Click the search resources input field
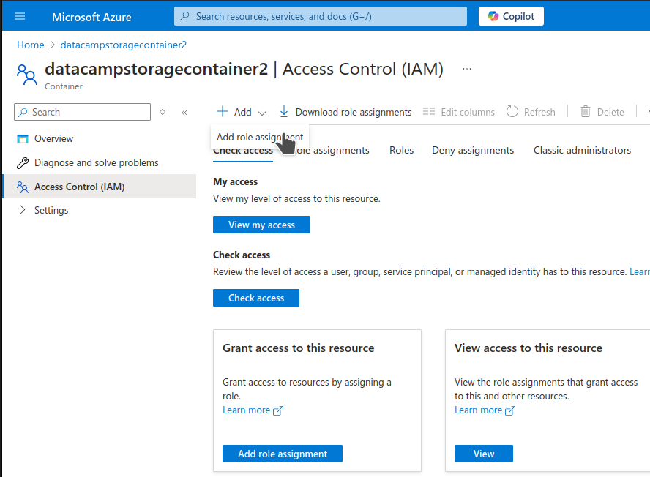 click(x=320, y=16)
